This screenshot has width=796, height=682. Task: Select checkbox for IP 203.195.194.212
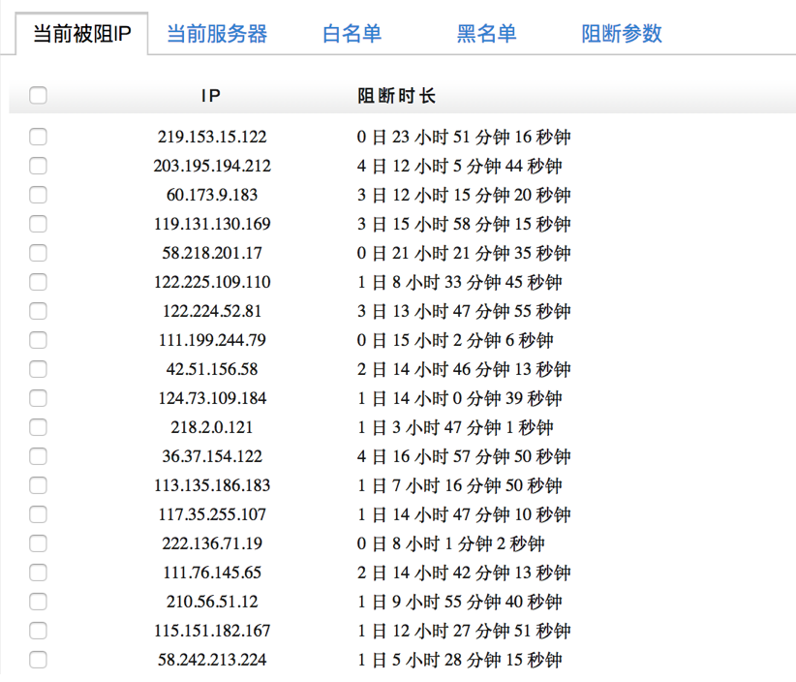[x=38, y=166]
